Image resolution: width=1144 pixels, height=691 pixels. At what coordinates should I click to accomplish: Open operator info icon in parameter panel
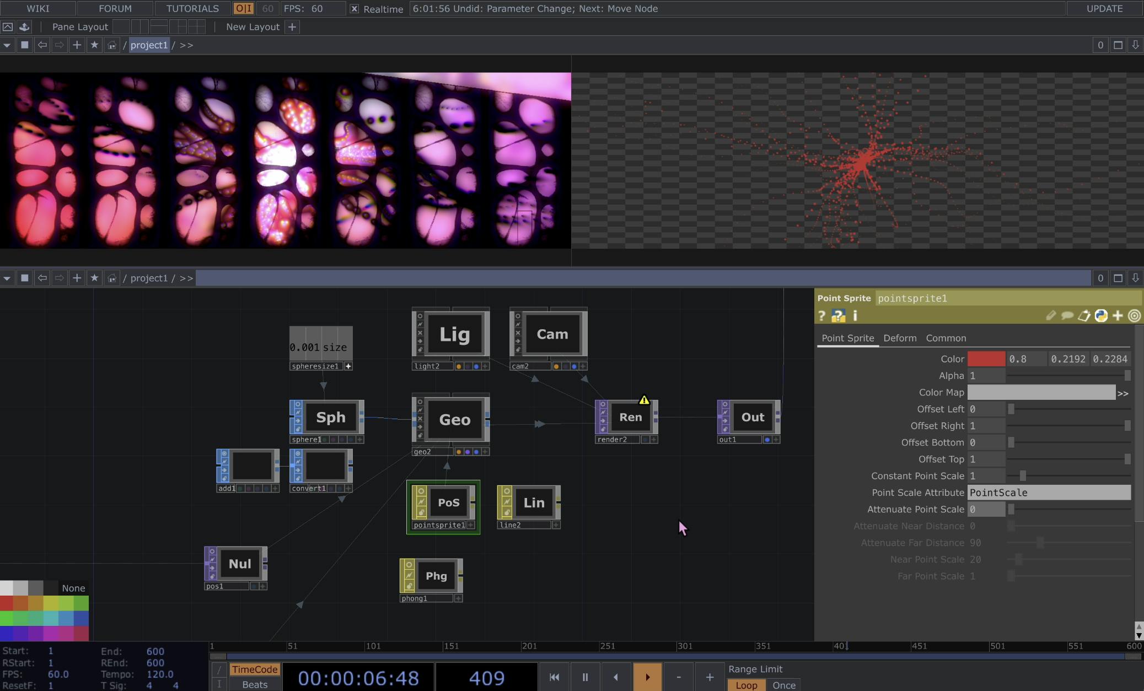[855, 315]
